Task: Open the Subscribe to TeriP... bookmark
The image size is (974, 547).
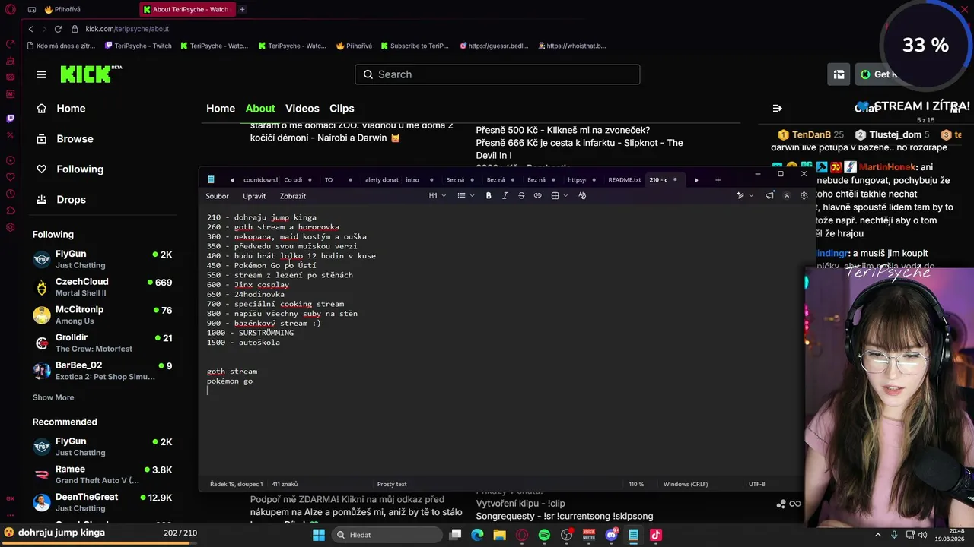Action: pyautogui.click(x=415, y=46)
